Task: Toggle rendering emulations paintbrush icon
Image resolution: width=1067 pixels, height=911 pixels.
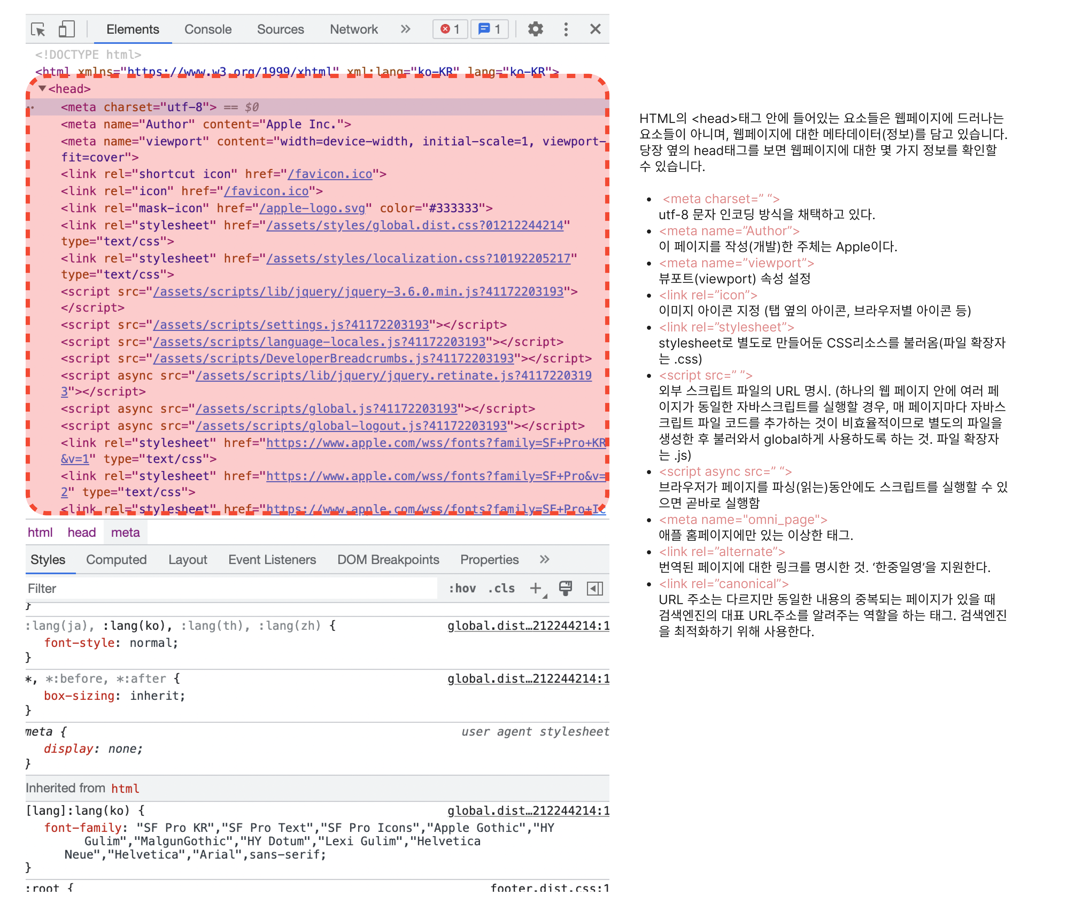Action: click(x=565, y=588)
